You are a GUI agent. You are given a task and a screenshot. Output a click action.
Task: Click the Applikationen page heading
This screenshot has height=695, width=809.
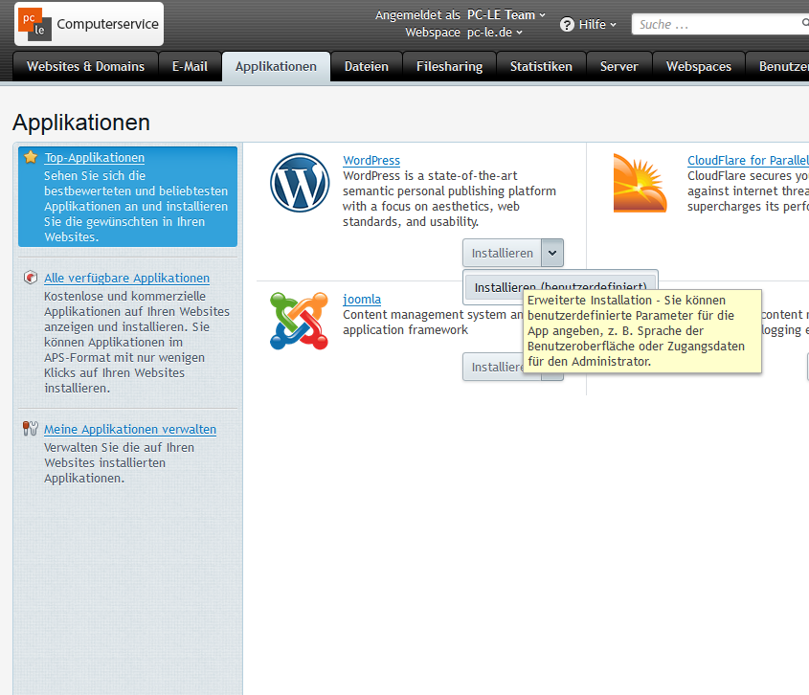pyautogui.click(x=81, y=123)
